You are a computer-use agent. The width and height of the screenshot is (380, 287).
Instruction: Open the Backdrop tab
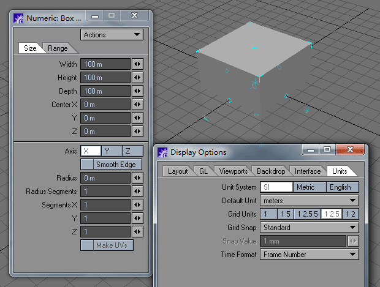(x=271, y=171)
